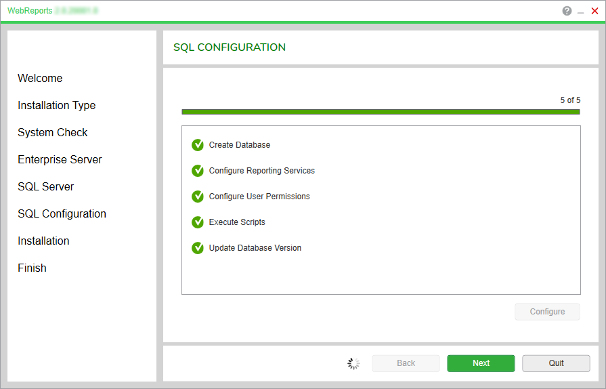Open the System Check step
Image resolution: width=606 pixels, height=389 pixels.
pos(53,133)
